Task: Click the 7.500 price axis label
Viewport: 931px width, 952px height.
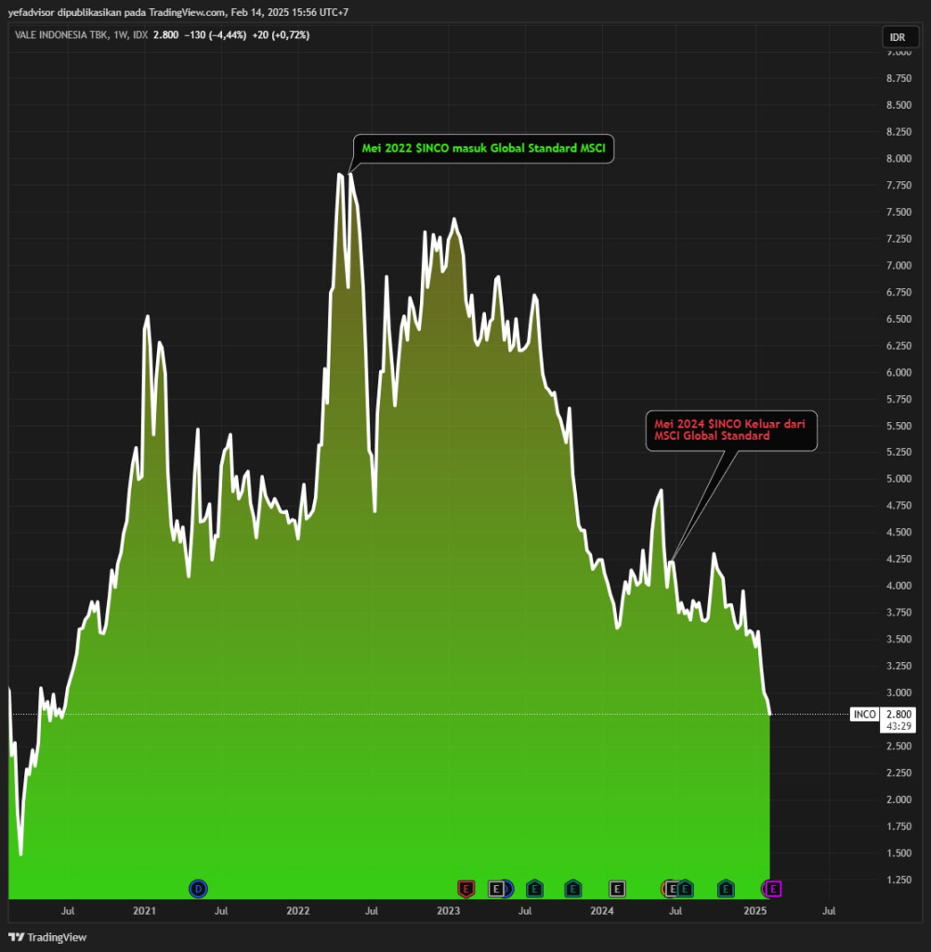Action: pyautogui.click(x=898, y=212)
